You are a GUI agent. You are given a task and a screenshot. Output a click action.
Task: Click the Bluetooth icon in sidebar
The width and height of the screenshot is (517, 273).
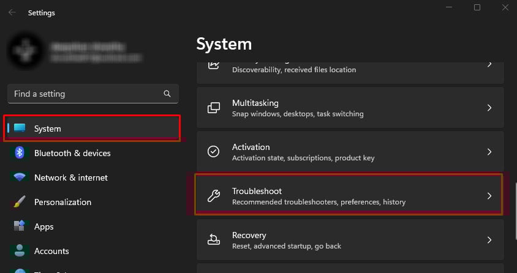coord(20,153)
